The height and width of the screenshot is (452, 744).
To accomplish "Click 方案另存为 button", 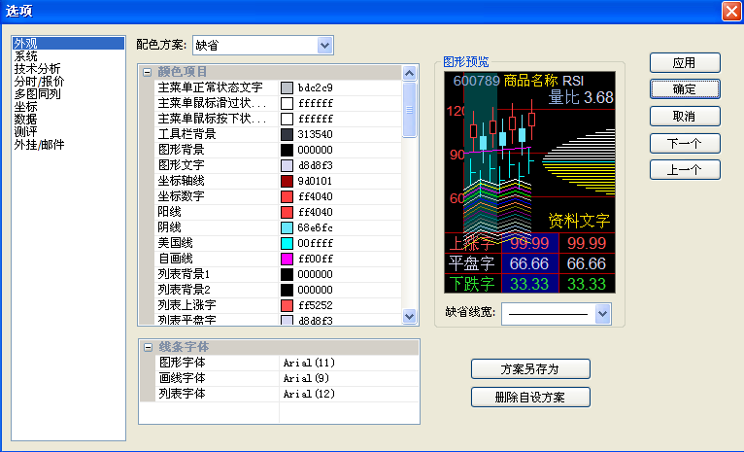I will [x=530, y=369].
